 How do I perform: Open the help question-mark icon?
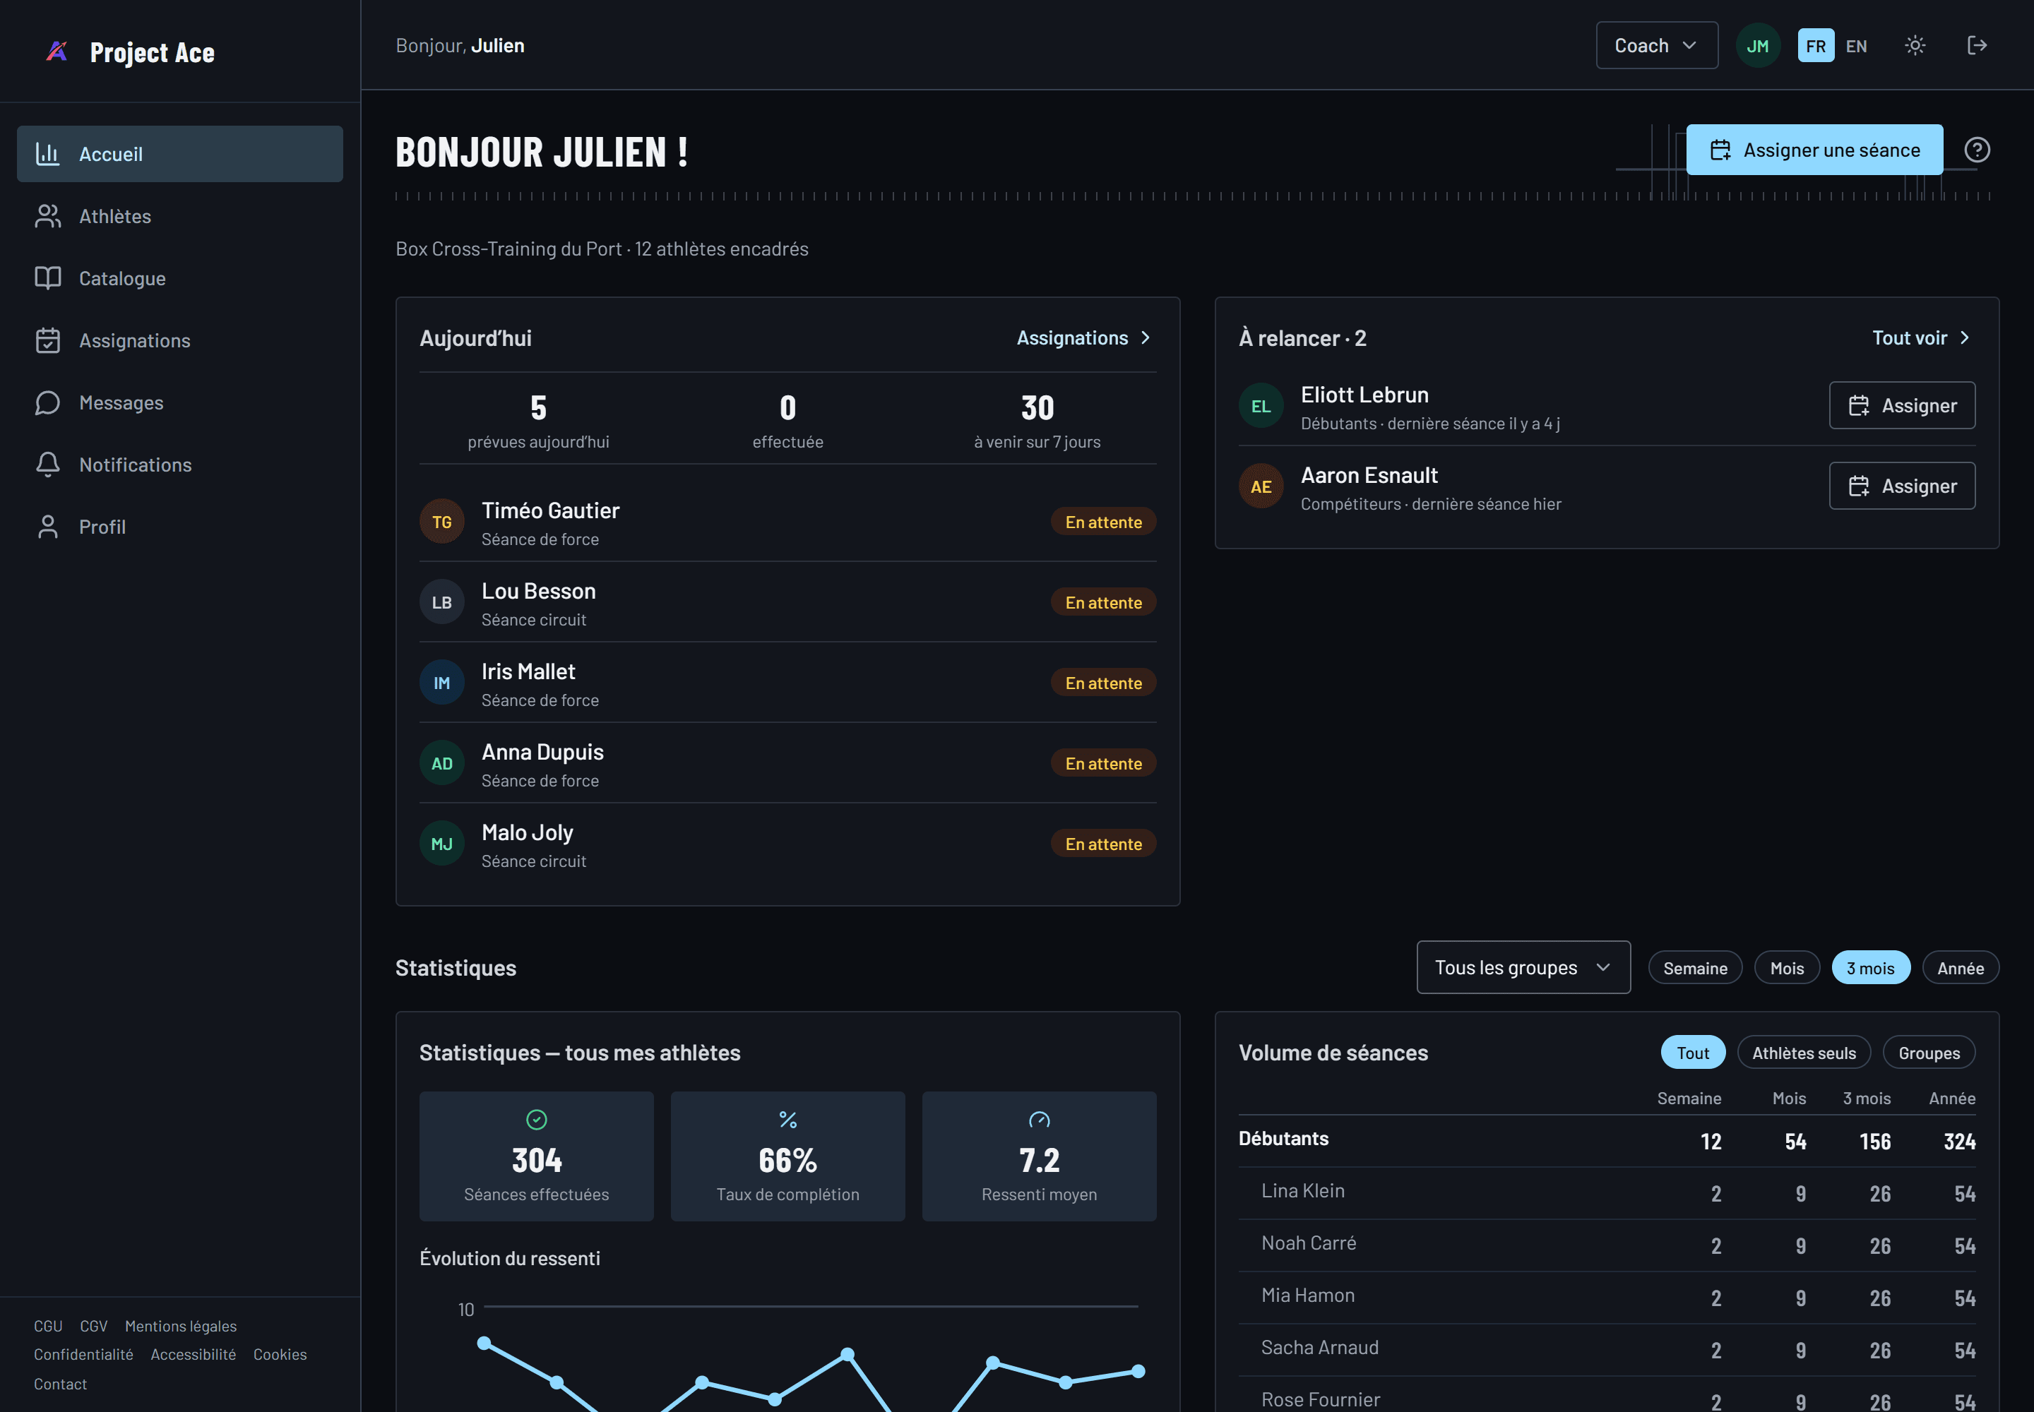point(1977,150)
